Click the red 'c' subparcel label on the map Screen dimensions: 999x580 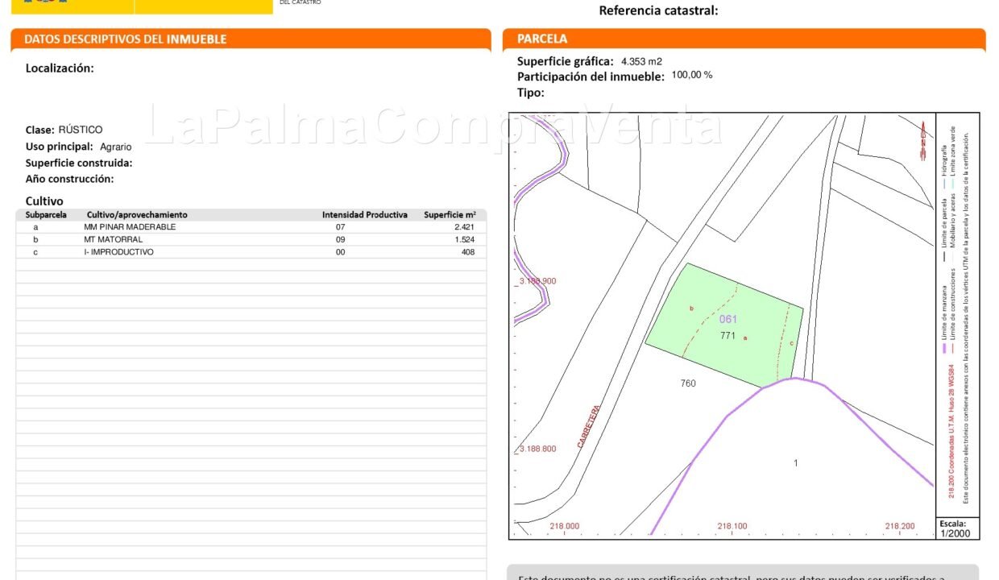(x=791, y=344)
